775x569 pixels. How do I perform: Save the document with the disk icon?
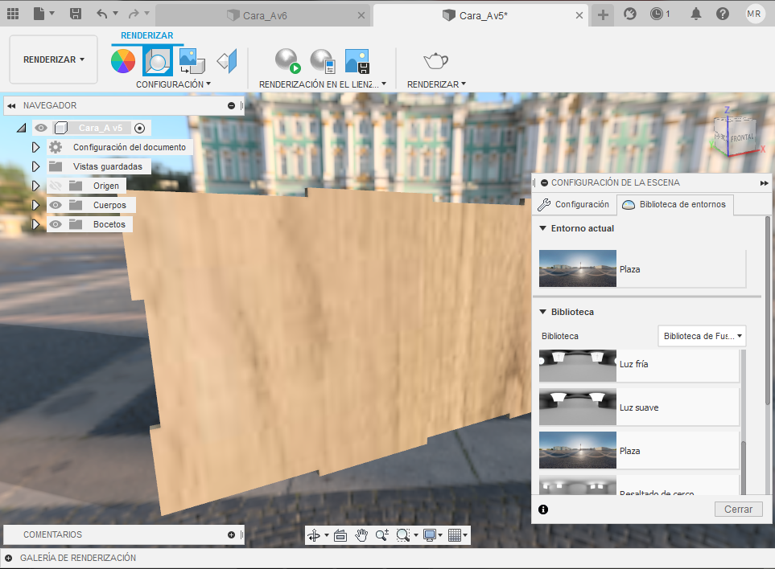click(75, 14)
